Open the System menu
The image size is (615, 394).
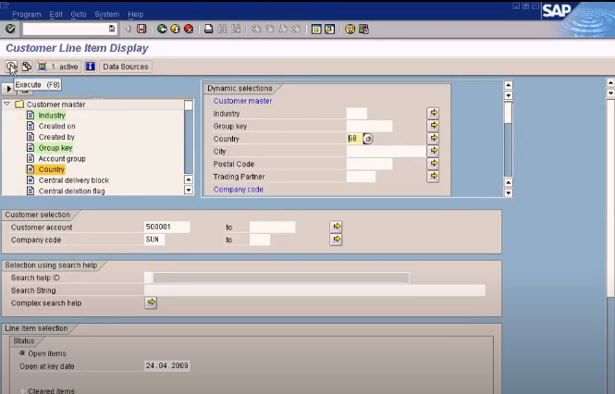click(106, 14)
